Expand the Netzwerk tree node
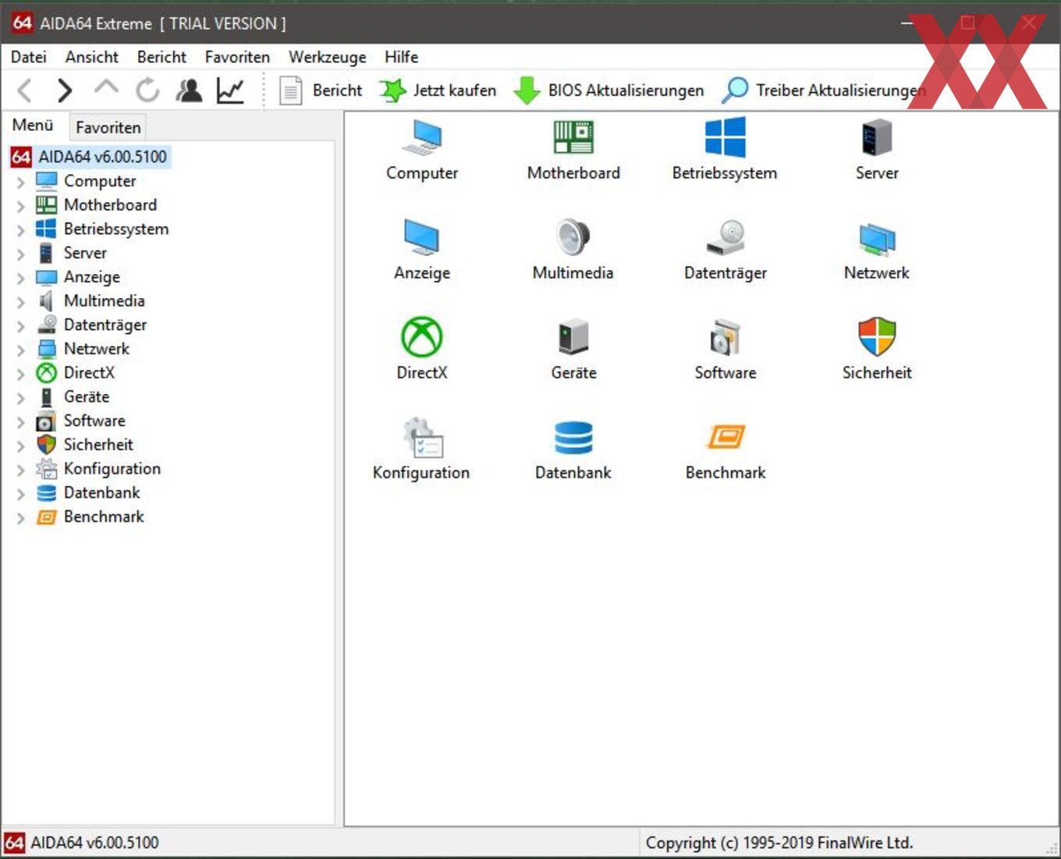Viewport: 1061px width, 859px height. [x=21, y=350]
